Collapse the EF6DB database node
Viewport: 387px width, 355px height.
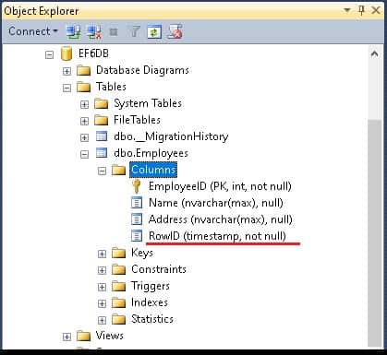[49, 54]
